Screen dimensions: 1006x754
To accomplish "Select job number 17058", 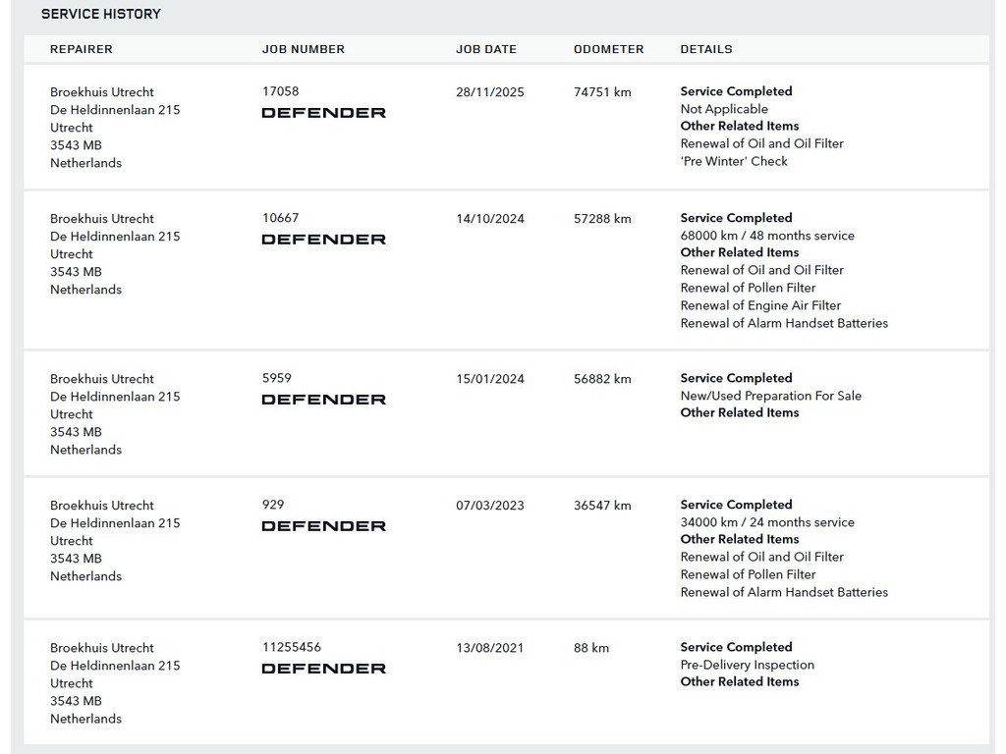I will 280,91.
